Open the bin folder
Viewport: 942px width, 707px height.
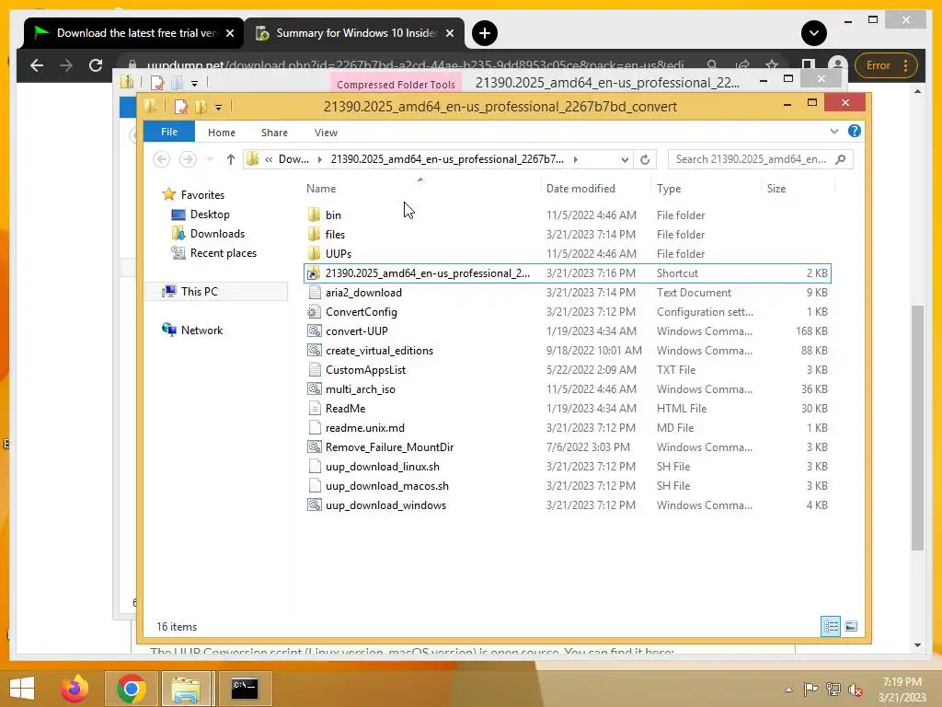pyautogui.click(x=333, y=215)
